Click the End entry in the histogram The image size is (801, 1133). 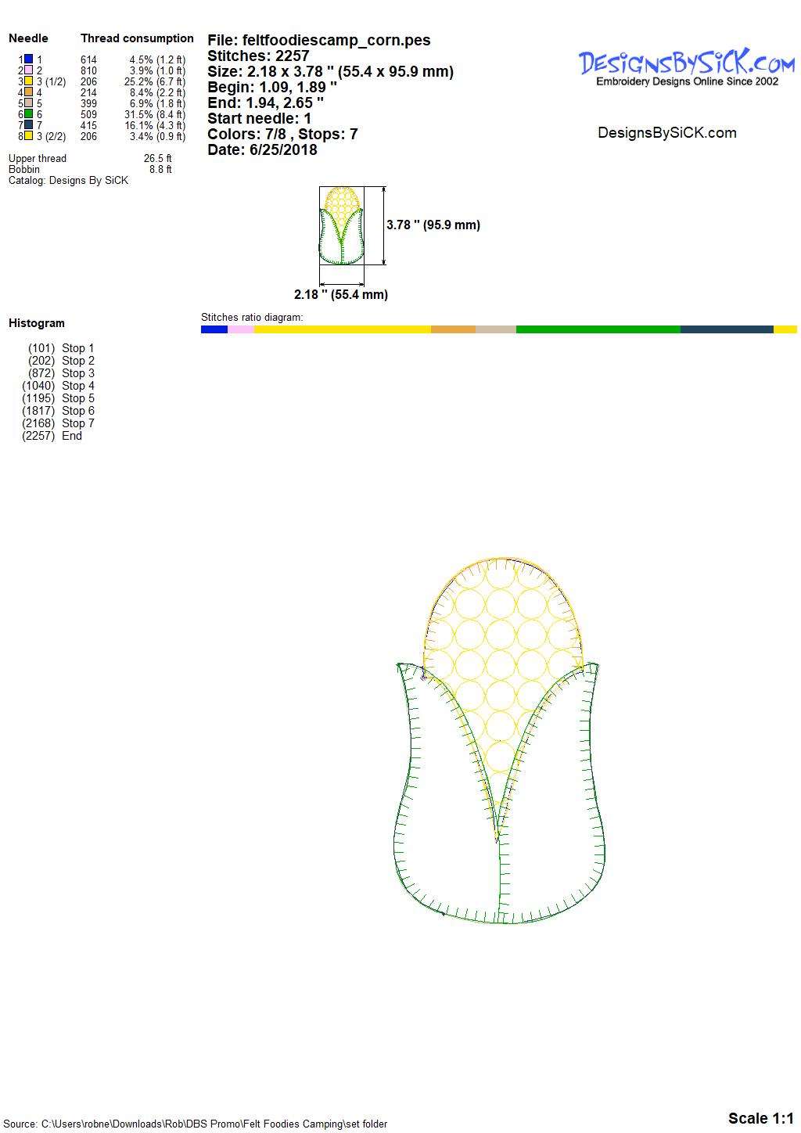click(71, 436)
